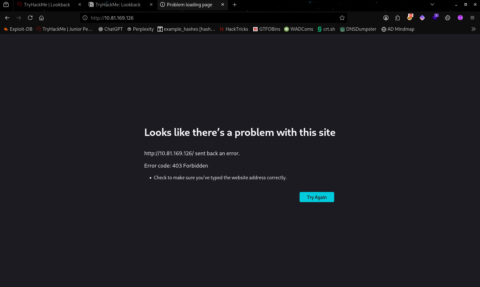Expand the list all tabs dropdown
Screen dimensions: 480x287
click(x=432, y=4)
